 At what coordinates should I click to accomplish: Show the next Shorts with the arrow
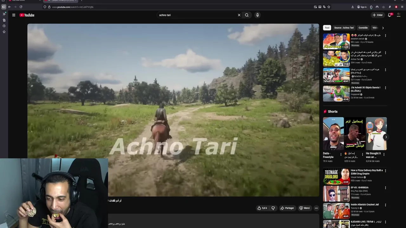click(x=386, y=137)
